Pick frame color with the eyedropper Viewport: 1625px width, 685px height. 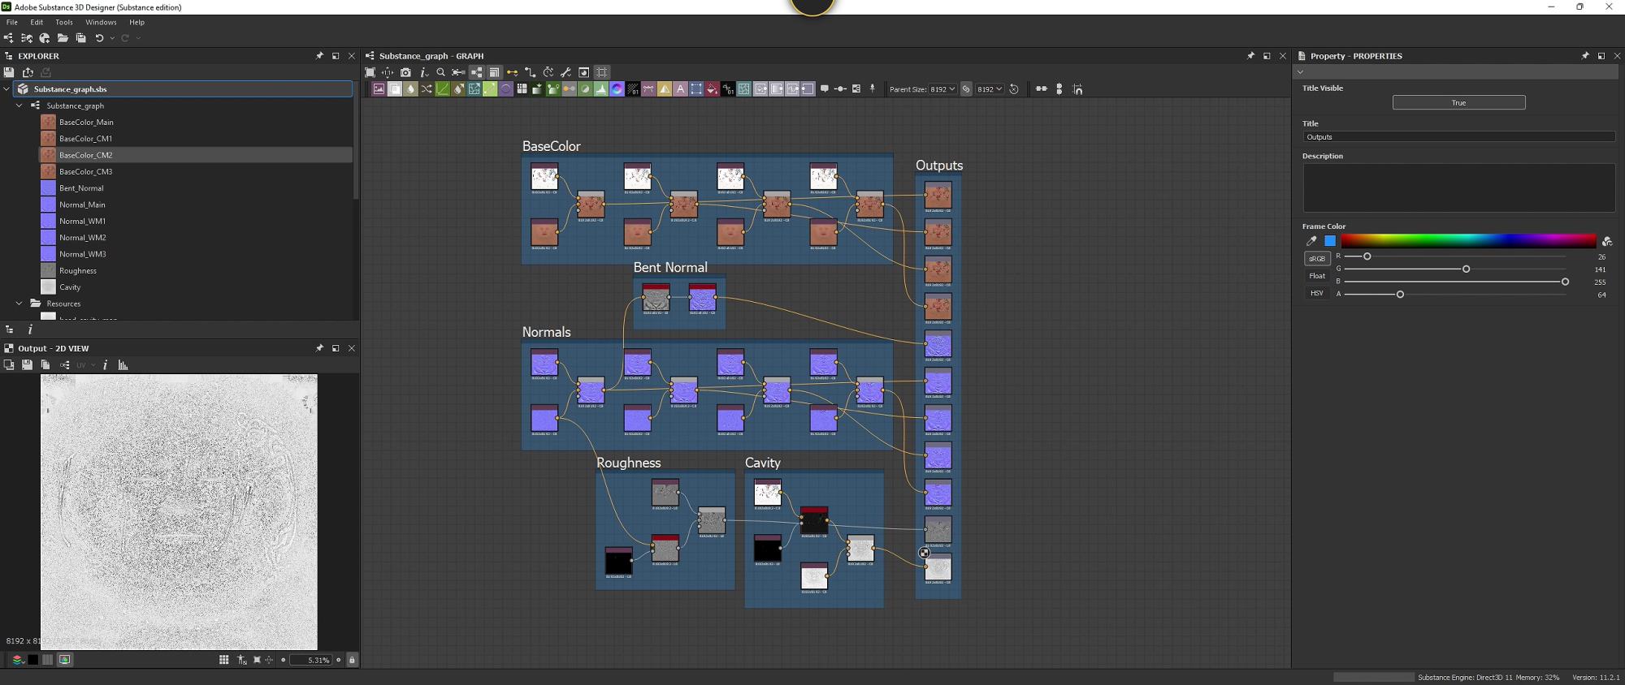click(1311, 241)
